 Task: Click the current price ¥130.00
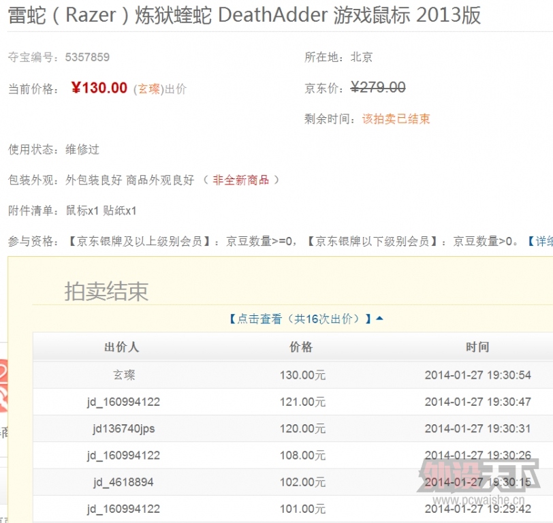click(x=99, y=88)
